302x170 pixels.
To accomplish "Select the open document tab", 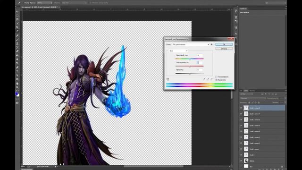I will click(x=40, y=7).
